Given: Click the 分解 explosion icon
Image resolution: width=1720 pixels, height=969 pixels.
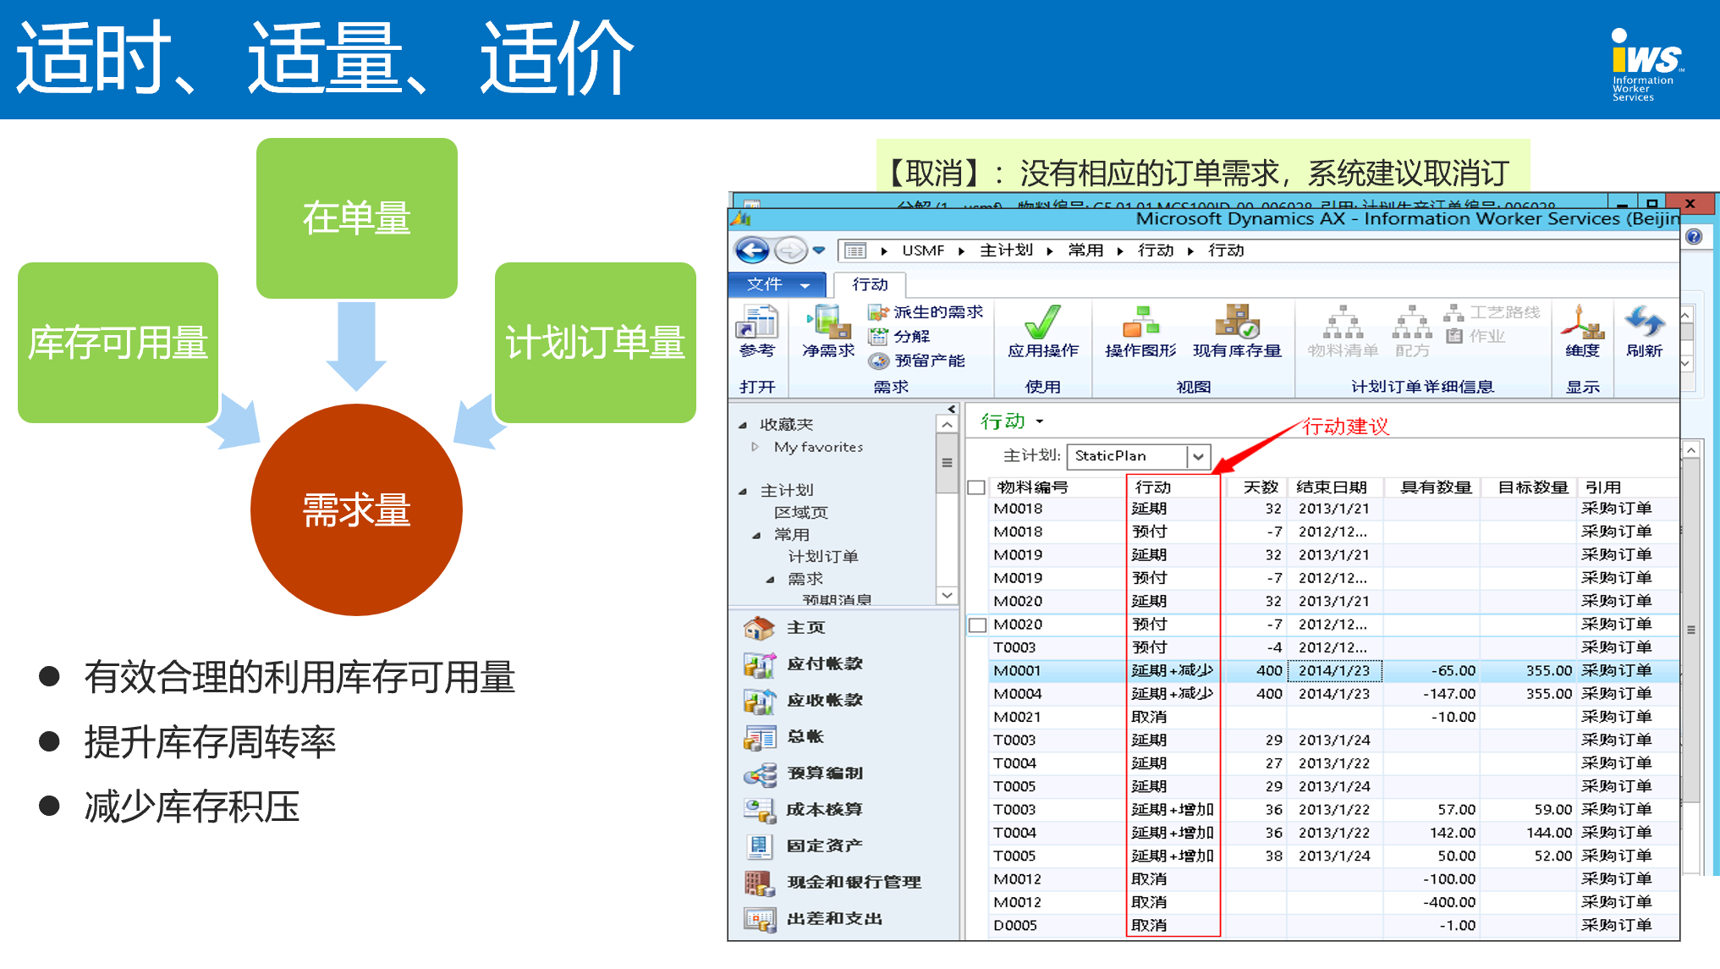Looking at the screenshot, I should coord(899,336).
